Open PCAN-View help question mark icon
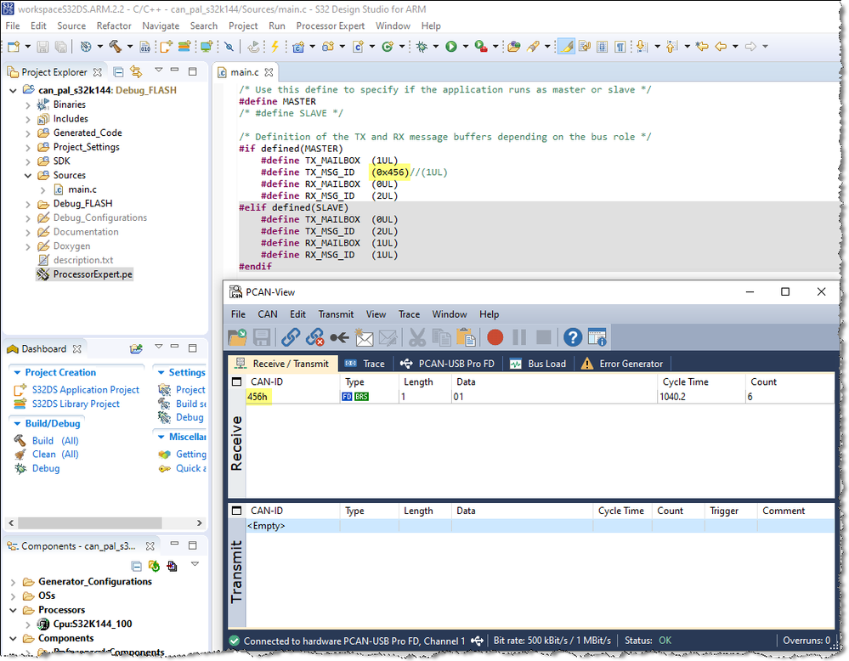Screen dimensions: 849x661 pyautogui.click(x=573, y=337)
